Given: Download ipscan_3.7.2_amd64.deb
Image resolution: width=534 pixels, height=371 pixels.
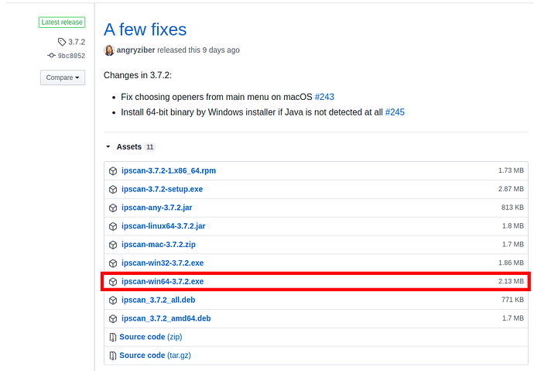Looking at the screenshot, I should [x=166, y=318].
